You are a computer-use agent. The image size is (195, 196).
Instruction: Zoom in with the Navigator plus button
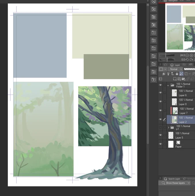[191, 55]
